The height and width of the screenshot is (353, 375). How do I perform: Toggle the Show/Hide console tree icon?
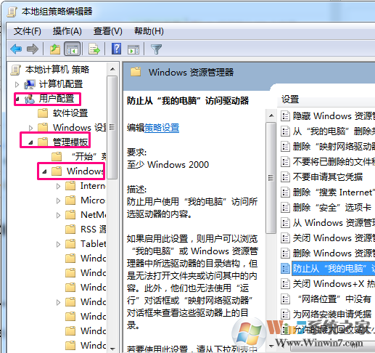pyautogui.click(x=72, y=49)
